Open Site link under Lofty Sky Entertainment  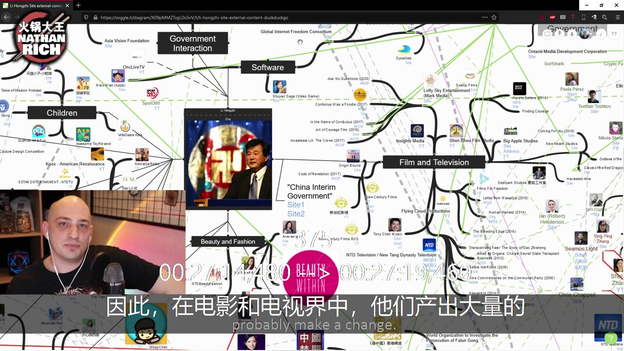(427, 101)
